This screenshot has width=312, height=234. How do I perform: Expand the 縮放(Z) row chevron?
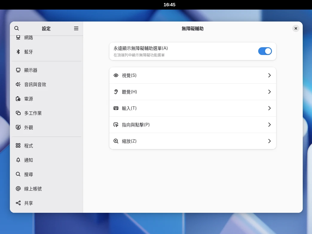coord(269,141)
